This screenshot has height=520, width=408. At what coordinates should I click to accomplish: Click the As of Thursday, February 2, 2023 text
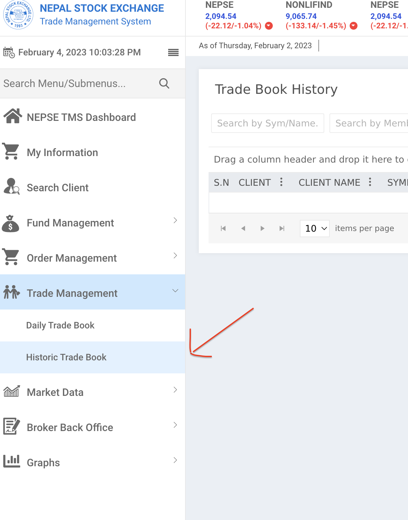point(255,46)
